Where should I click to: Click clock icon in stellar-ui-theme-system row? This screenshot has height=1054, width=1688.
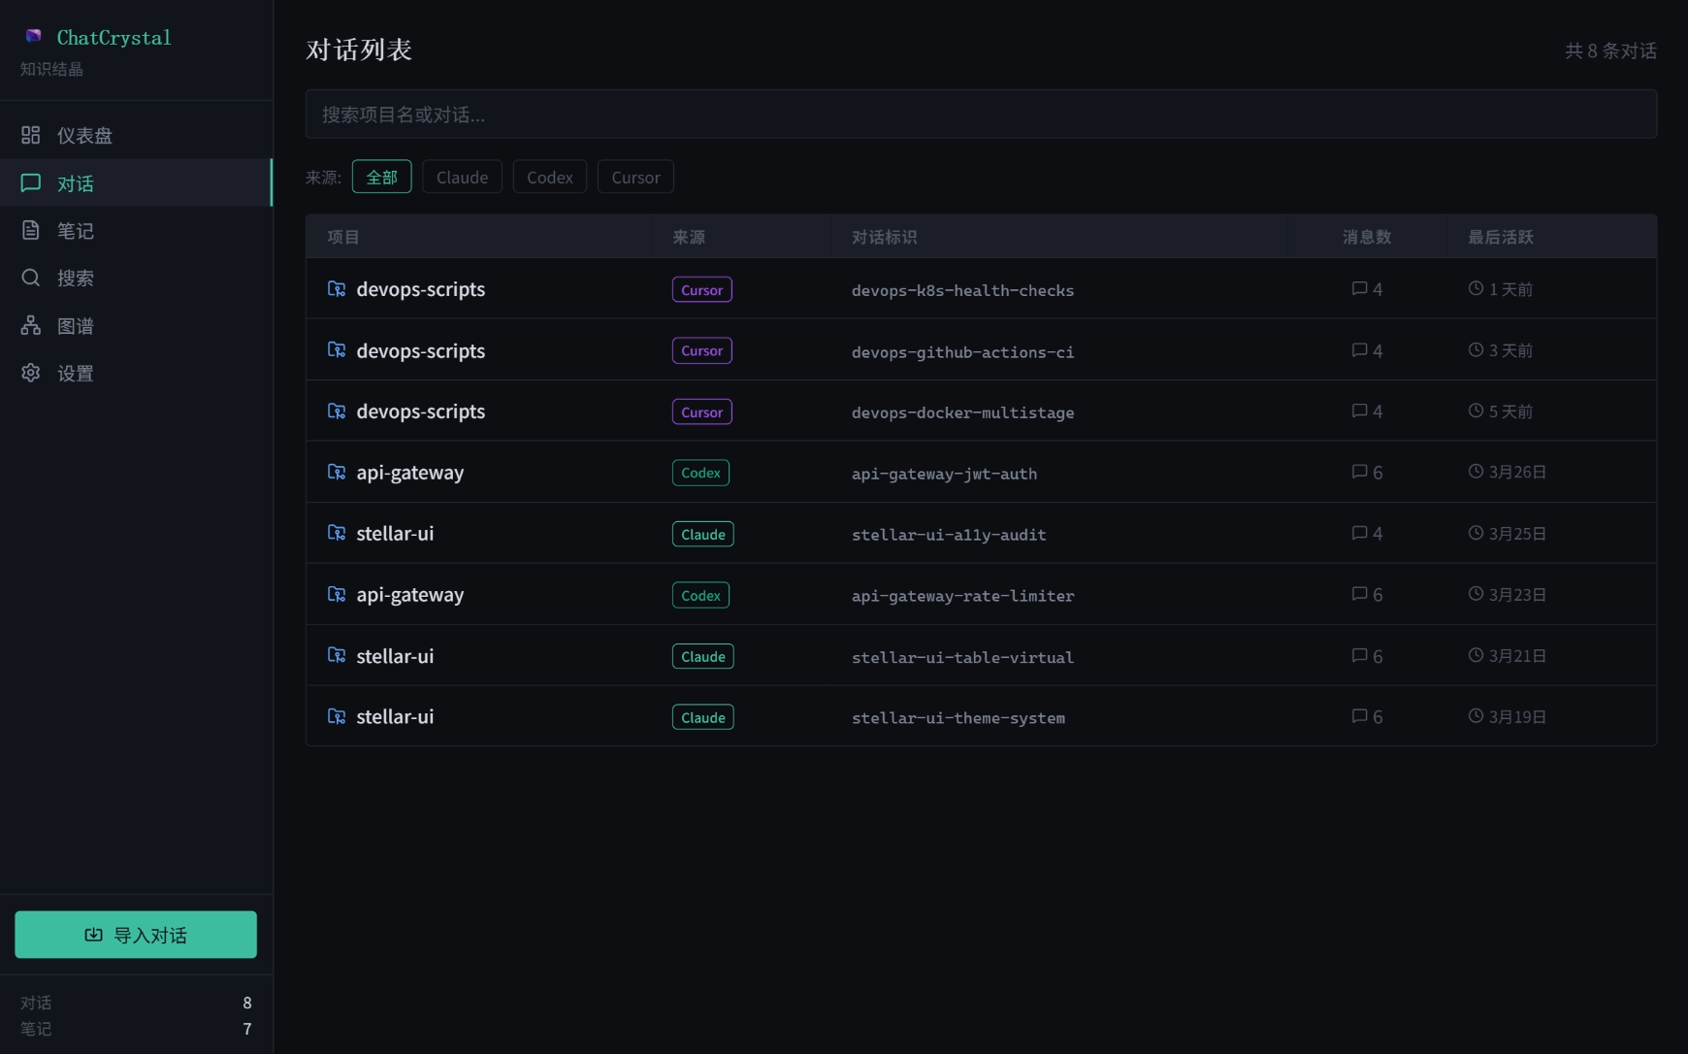click(x=1476, y=716)
